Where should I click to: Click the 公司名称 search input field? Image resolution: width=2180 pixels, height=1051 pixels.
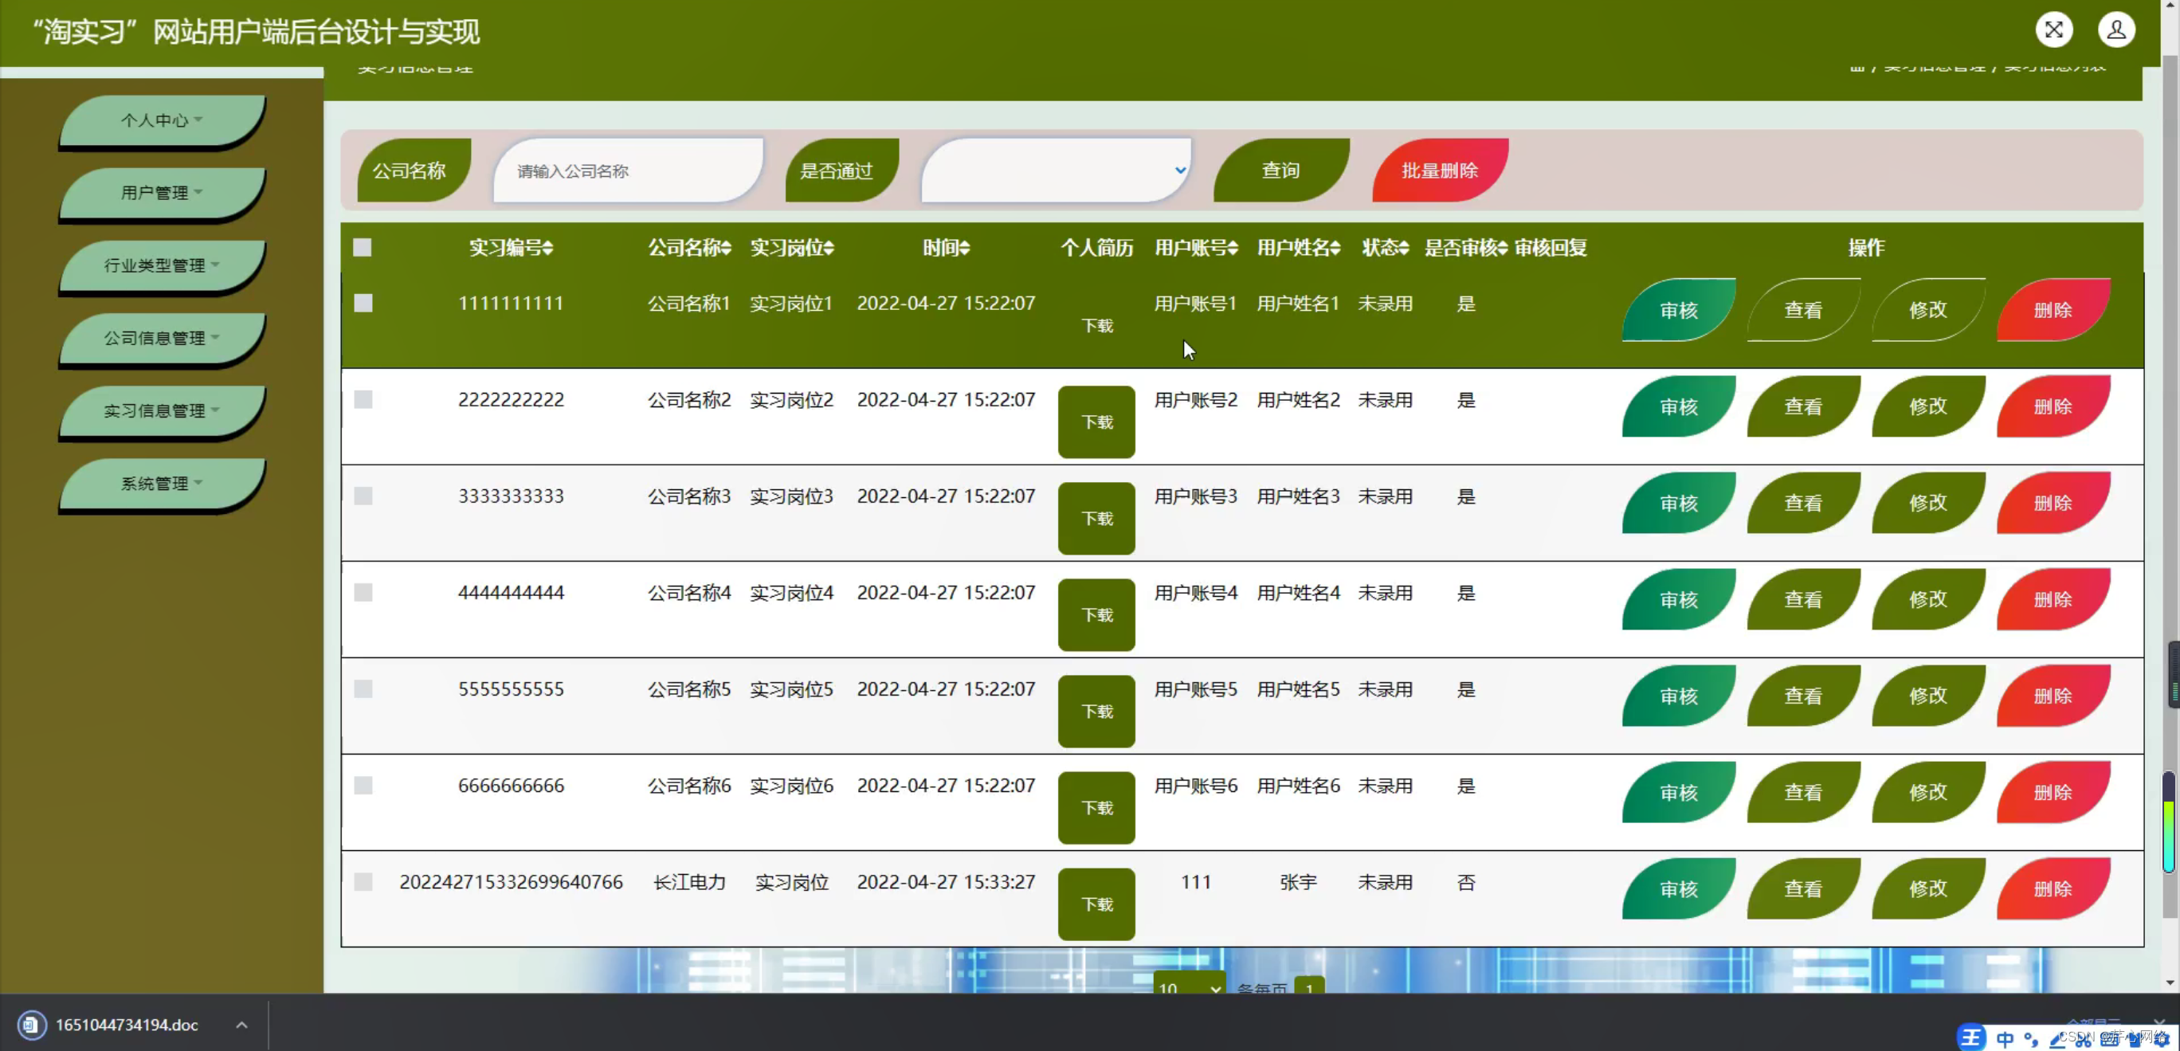click(x=628, y=170)
